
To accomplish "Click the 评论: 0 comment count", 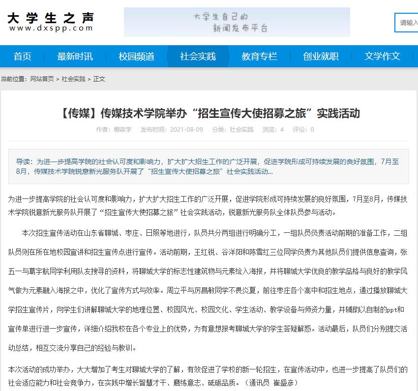I will tap(303, 130).
